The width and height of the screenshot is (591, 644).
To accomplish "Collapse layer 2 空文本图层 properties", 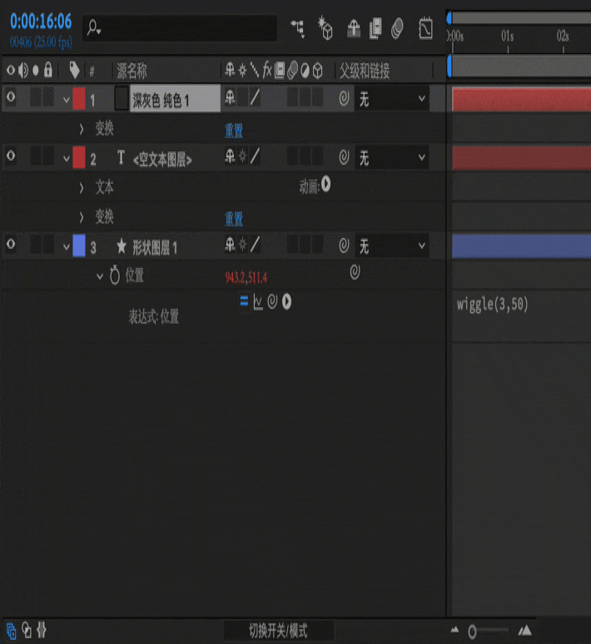I will 66,159.
